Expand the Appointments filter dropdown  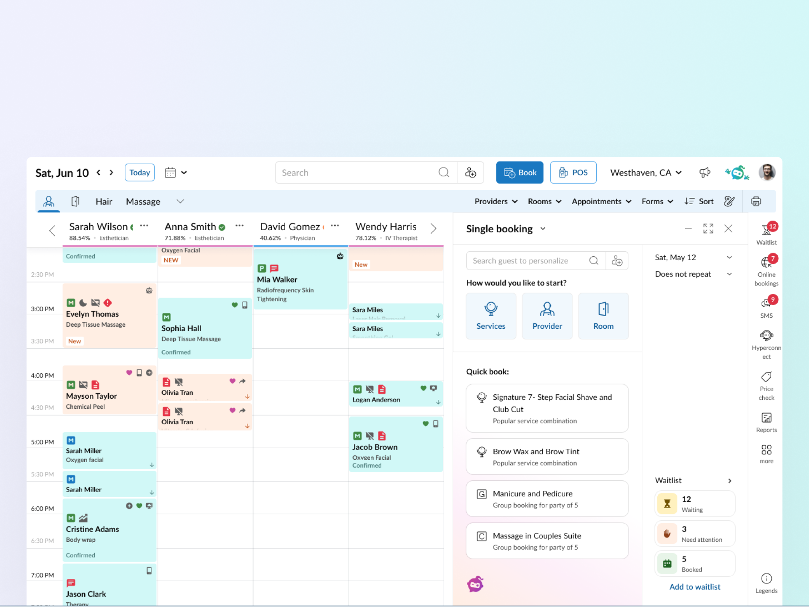(x=602, y=201)
